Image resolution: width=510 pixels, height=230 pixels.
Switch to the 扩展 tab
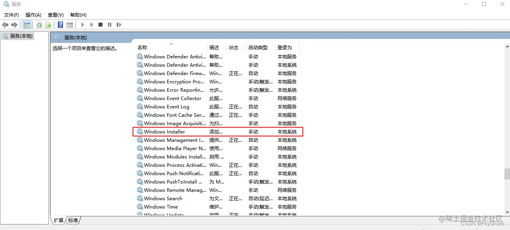click(59, 220)
